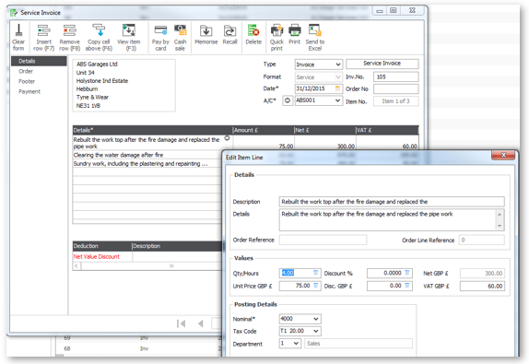
Task: Switch to the Payment tab
Action: pyautogui.click(x=29, y=91)
